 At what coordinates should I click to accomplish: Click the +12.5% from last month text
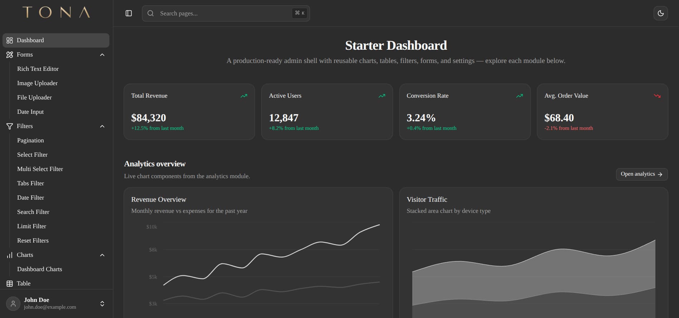(157, 128)
